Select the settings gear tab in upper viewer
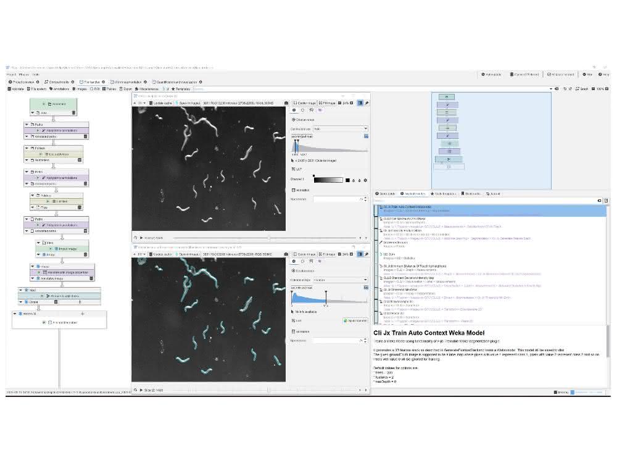The image size is (617, 463). (294, 111)
